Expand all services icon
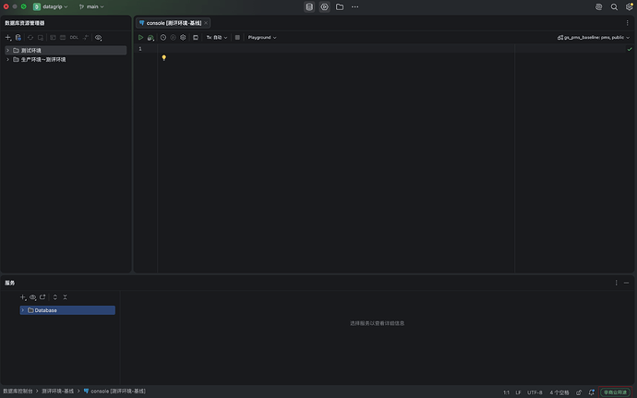This screenshot has height=398, width=637. pyautogui.click(x=55, y=297)
